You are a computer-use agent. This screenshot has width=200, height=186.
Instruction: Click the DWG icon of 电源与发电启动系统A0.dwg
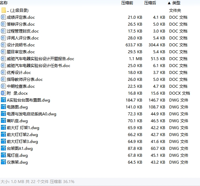(x=3, y=114)
